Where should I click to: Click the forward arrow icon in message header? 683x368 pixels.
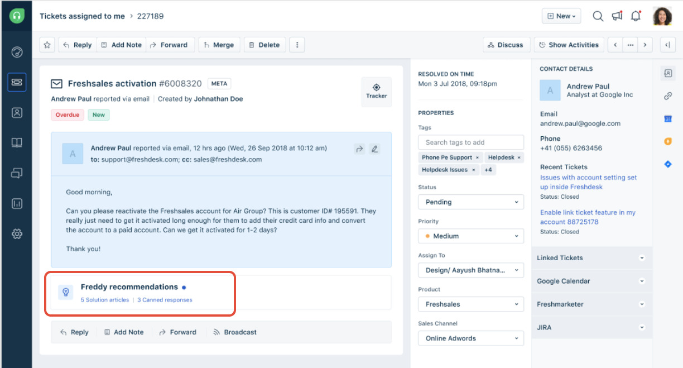(x=359, y=149)
